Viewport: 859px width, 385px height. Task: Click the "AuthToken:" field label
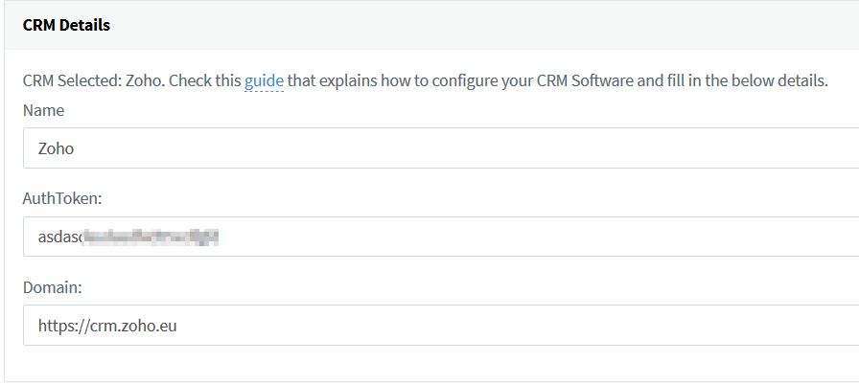coord(60,198)
